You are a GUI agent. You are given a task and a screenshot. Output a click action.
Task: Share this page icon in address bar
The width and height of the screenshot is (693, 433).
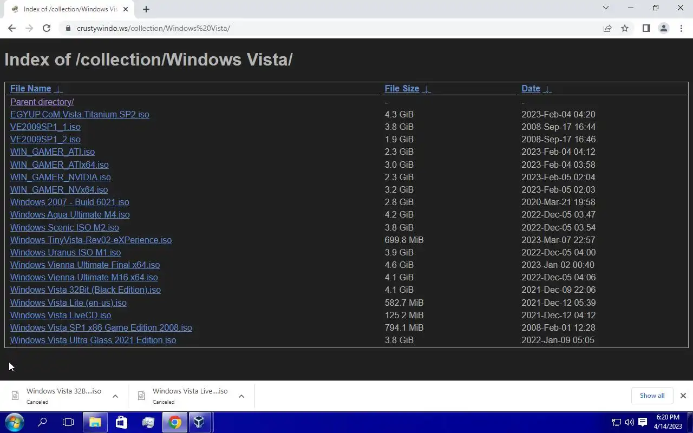point(607,28)
